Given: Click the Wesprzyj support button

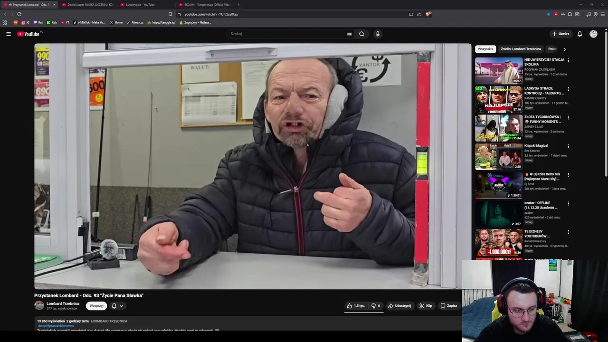Looking at the screenshot, I should (x=96, y=306).
